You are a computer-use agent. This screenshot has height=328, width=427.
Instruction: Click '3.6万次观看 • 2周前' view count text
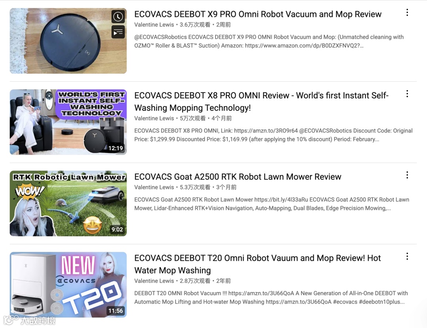coord(205,25)
